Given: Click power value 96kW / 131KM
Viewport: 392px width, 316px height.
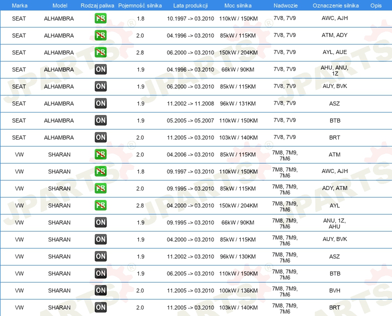Looking at the screenshot, I should pos(238,103).
